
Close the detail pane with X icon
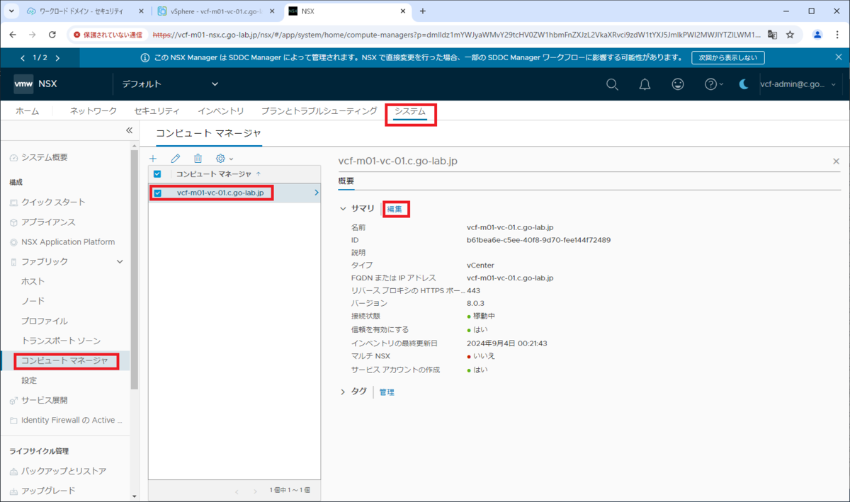pyautogui.click(x=836, y=161)
